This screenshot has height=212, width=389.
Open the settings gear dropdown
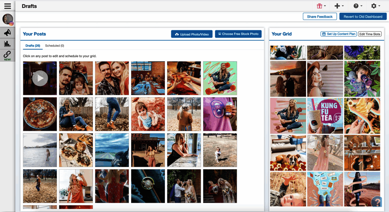375,6
